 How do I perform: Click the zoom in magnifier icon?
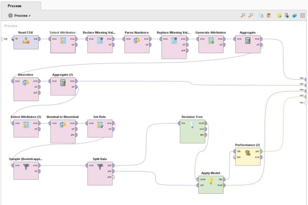[243, 15]
